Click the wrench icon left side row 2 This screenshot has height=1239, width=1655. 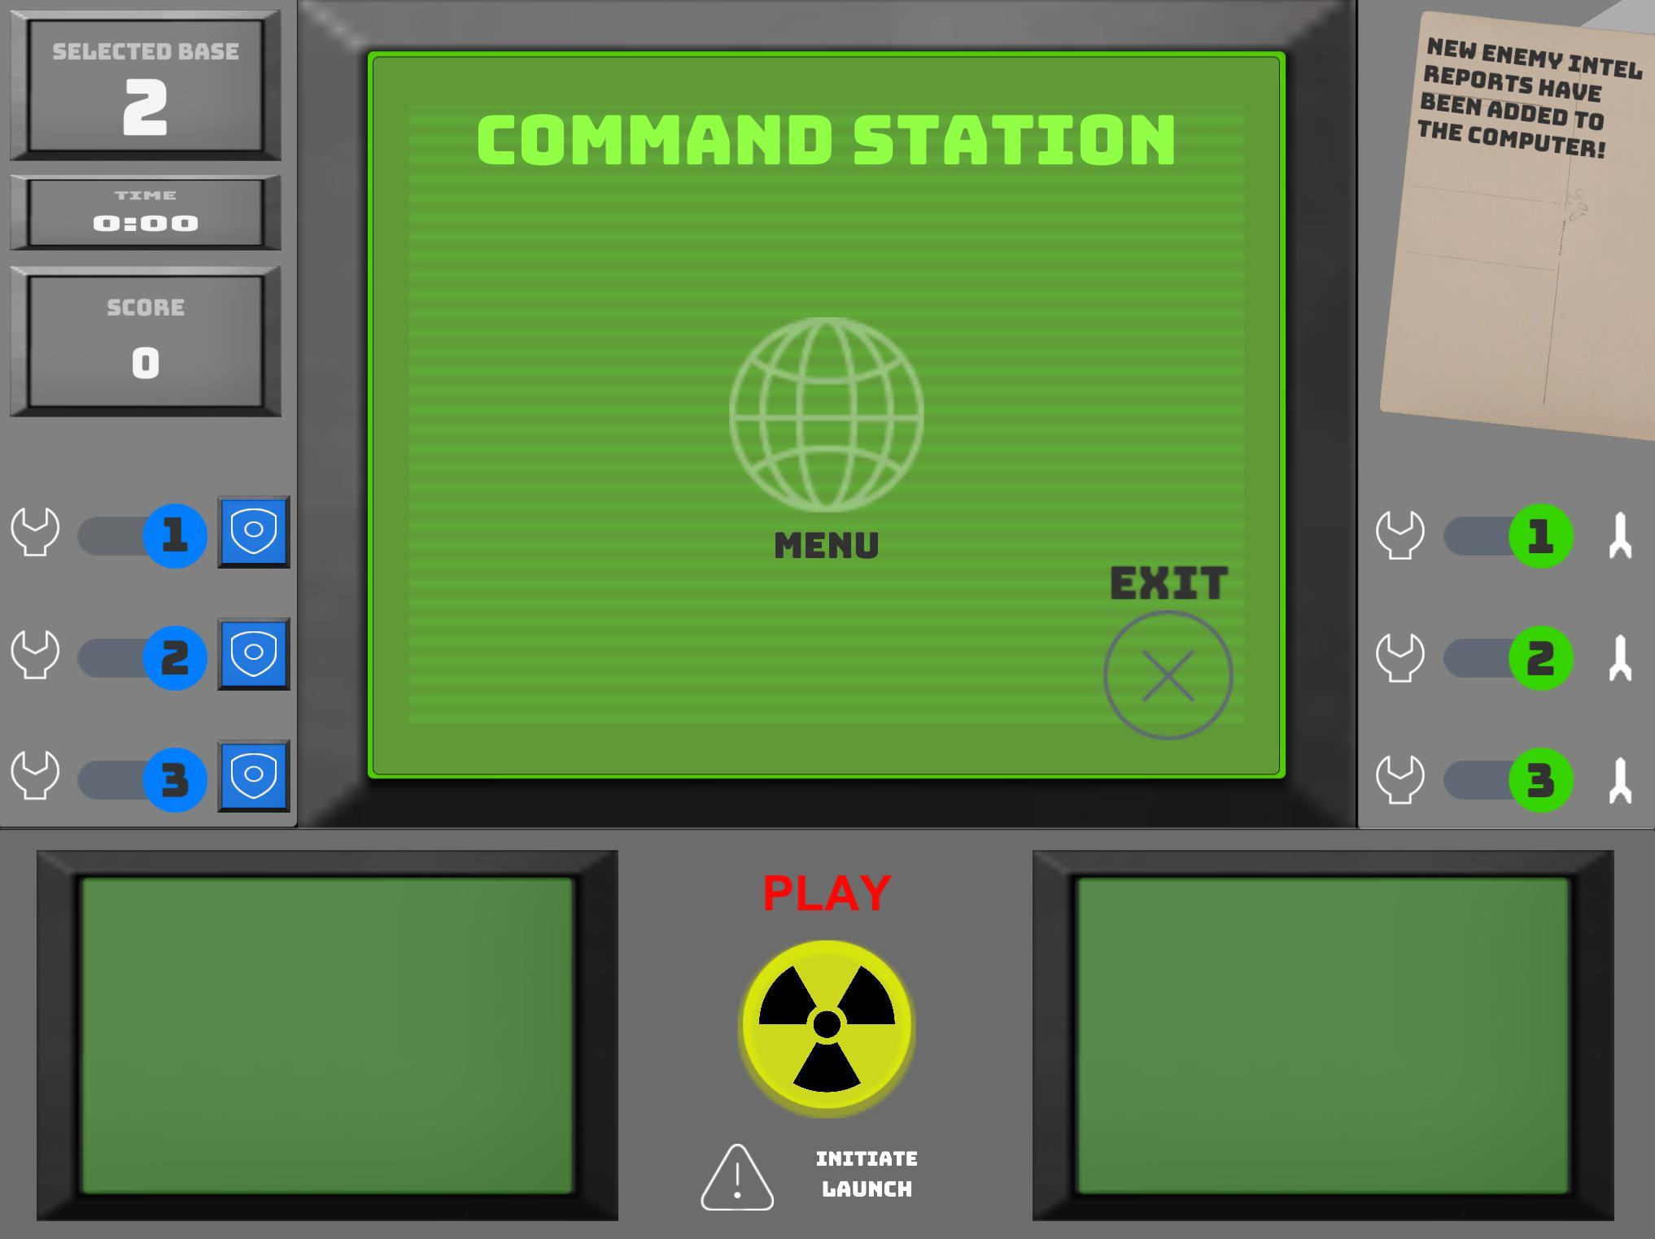tap(37, 653)
